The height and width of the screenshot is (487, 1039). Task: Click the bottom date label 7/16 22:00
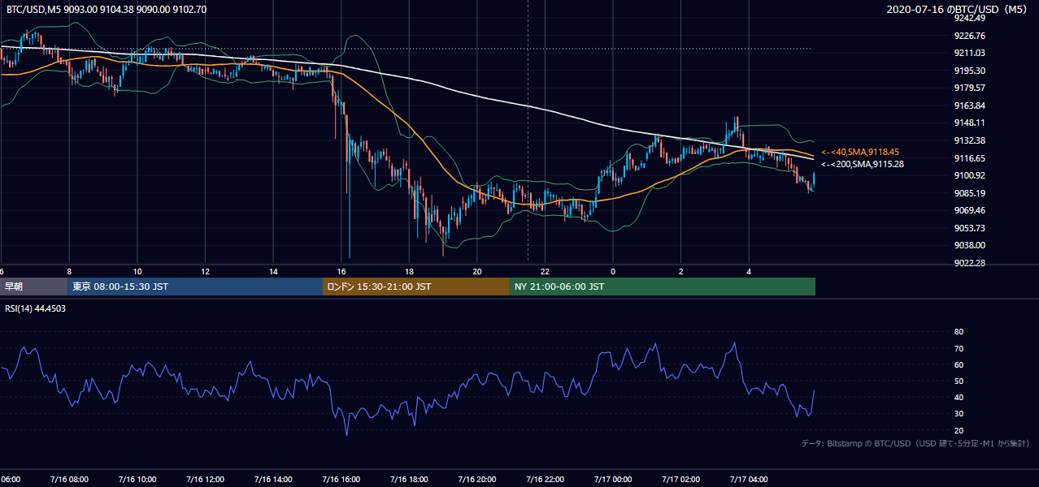545,480
